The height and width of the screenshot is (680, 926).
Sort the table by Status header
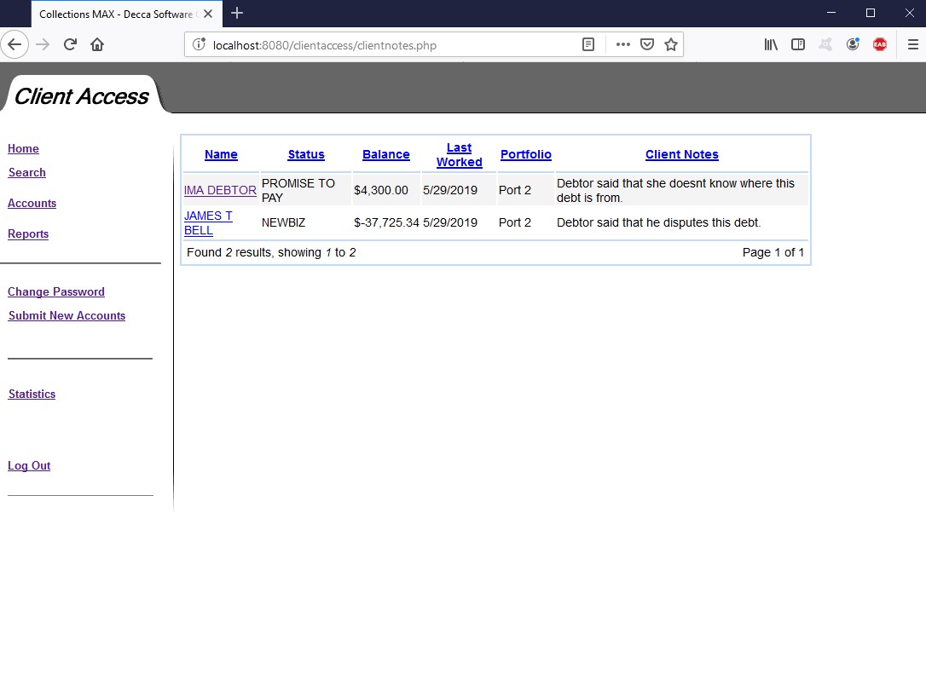coord(306,154)
